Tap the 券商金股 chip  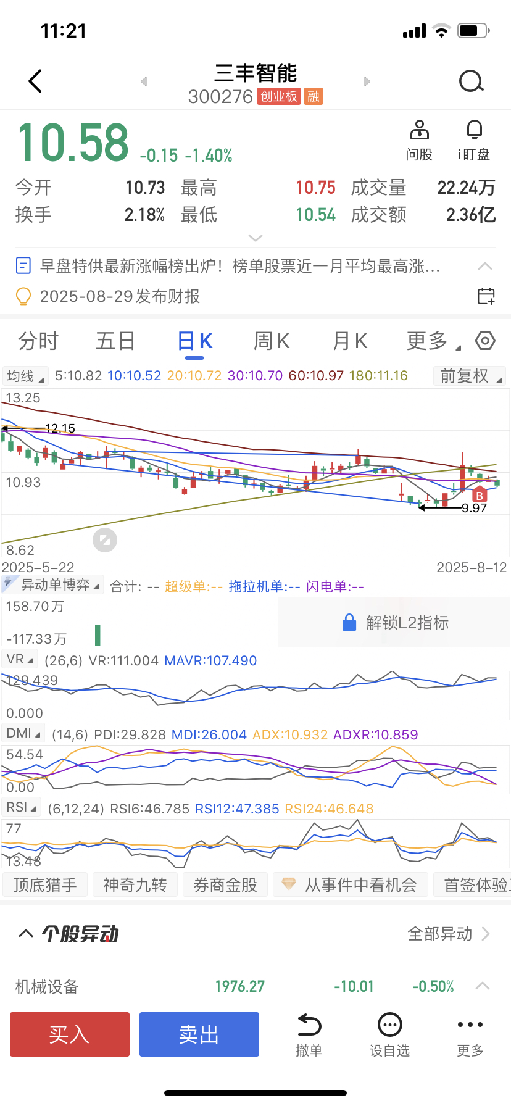click(x=225, y=885)
